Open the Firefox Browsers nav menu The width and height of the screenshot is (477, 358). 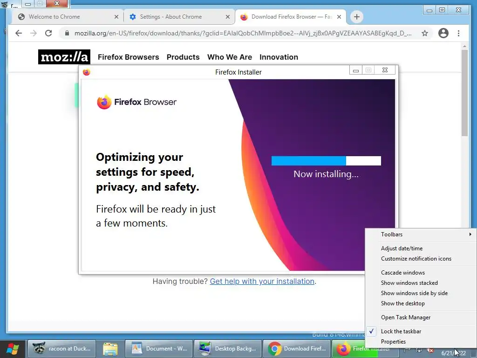(x=129, y=57)
